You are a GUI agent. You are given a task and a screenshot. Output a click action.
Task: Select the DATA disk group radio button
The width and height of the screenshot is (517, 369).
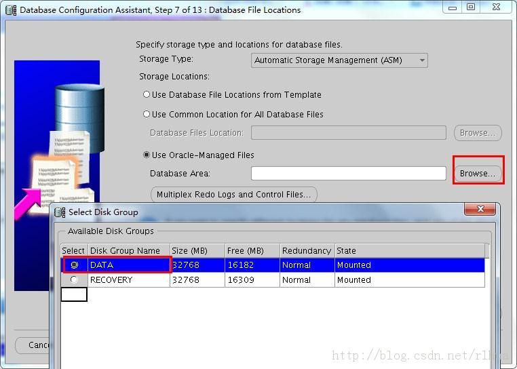pos(74,265)
